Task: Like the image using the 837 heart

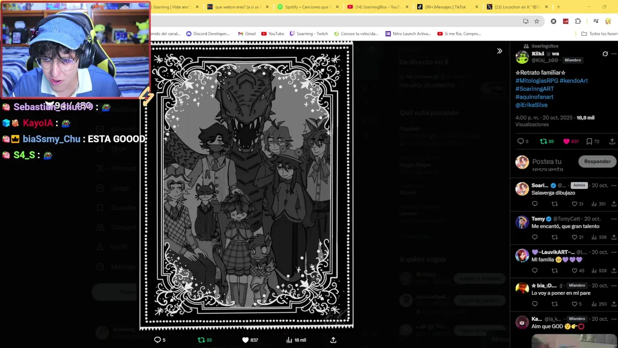Action: (x=245, y=340)
